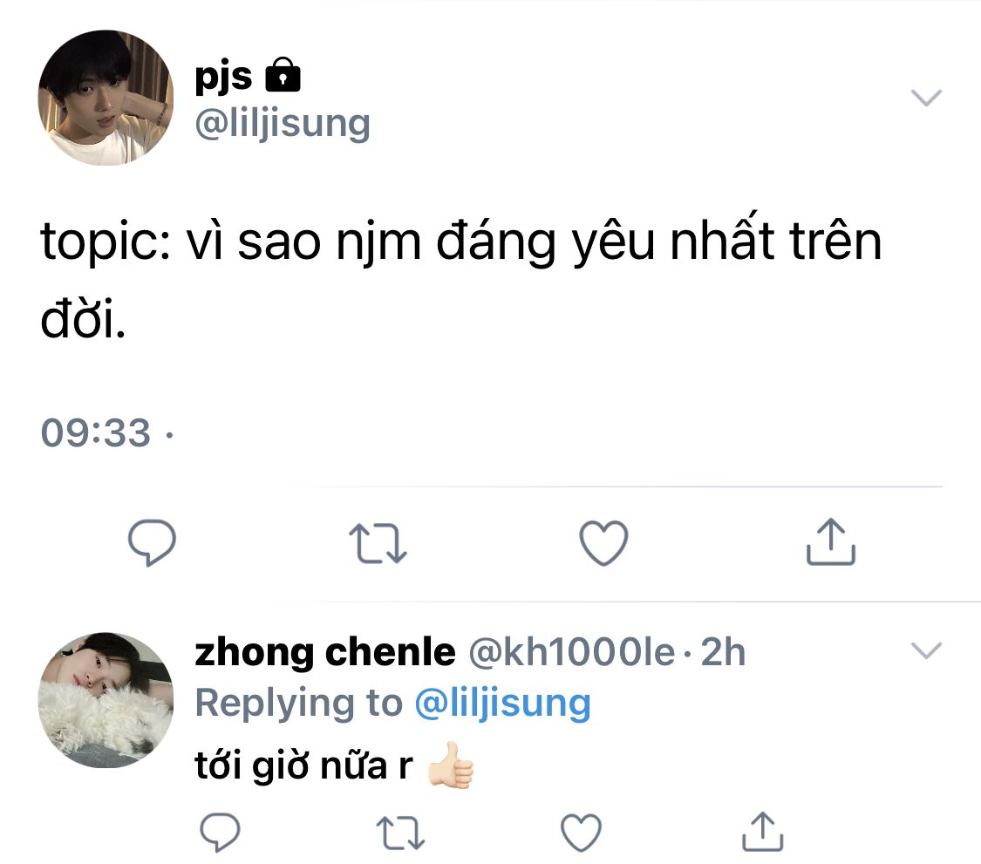View zhong chenle's profile avatar
981x864 pixels.
(106, 699)
